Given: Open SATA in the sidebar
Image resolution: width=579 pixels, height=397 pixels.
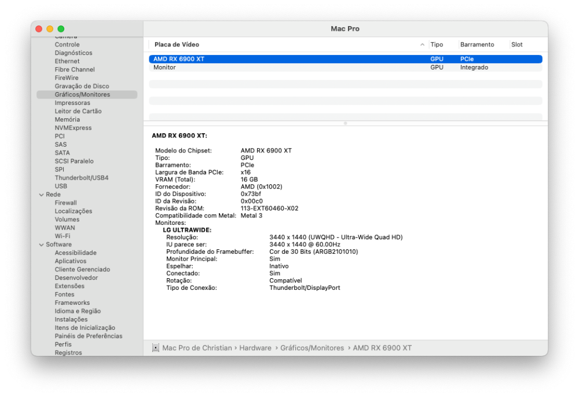Looking at the screenshot, I should point(62,152).
